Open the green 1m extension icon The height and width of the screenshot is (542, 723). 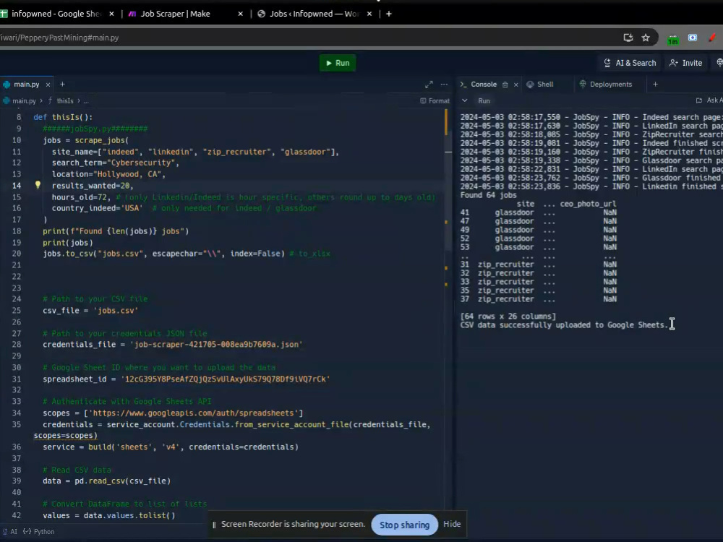(672, 40)
